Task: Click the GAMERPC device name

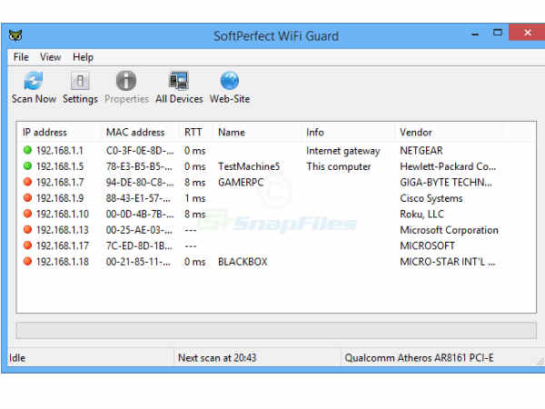Action: tap(241, 182)
